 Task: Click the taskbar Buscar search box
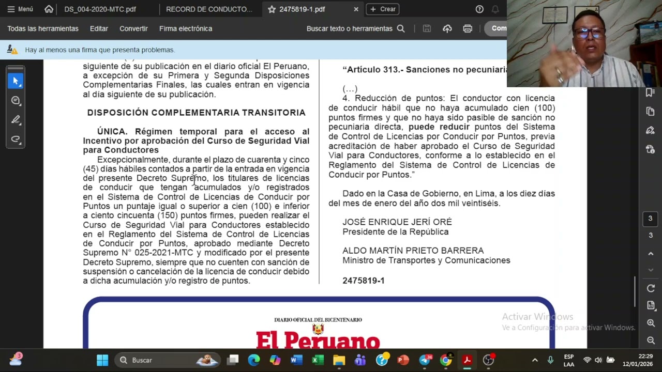(x=168, y=360)
